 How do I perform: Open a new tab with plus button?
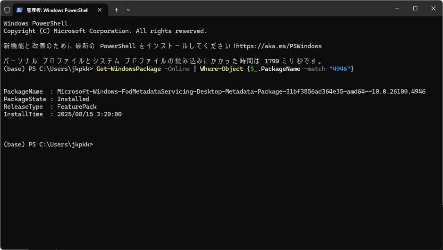click(116, 10)
